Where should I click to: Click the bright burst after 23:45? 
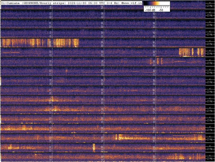(x=191, y=52)
